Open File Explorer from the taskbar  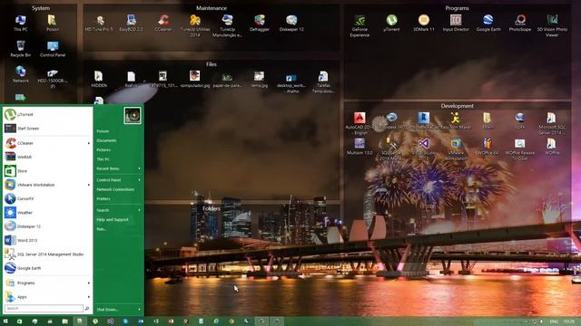coord(64,321)
